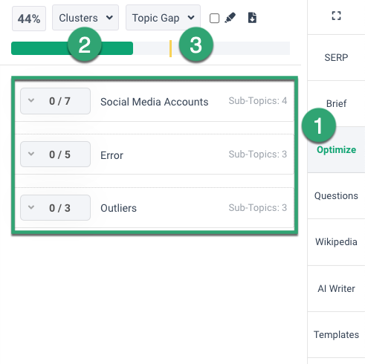The width and height of the screenshot is (365, 364).
Task: Click the Social Media Accounts row title
Action: (x=154, y=102)
